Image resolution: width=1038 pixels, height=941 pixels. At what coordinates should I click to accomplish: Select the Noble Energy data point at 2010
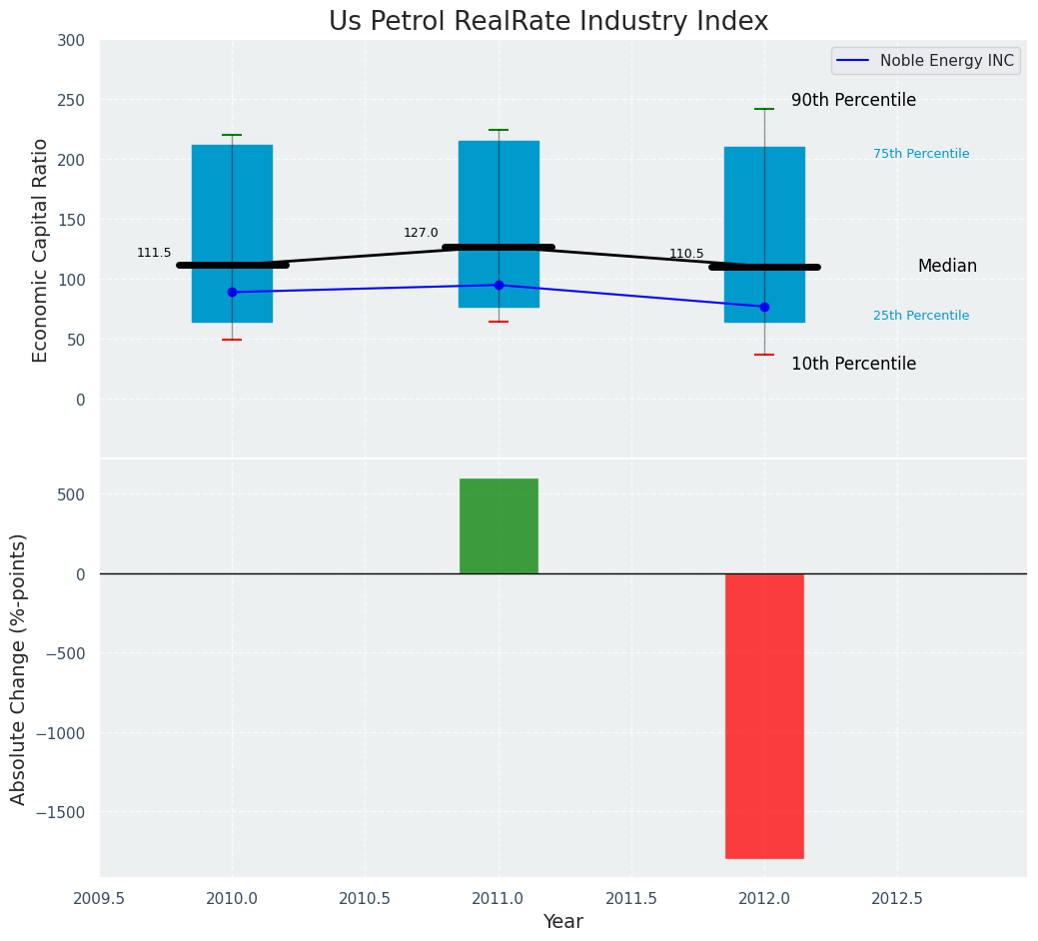(232, 293)
